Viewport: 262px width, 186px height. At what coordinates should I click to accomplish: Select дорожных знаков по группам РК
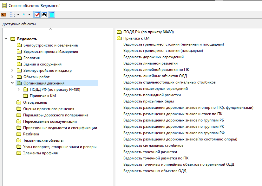(x=174, y=127)
